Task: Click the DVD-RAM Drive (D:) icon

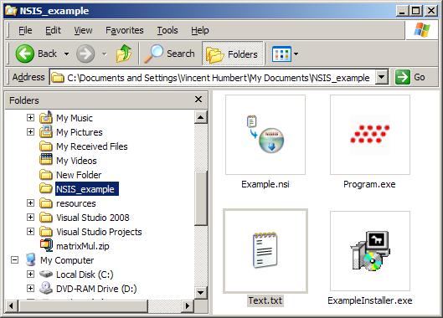Action: (x=46, y=288)
